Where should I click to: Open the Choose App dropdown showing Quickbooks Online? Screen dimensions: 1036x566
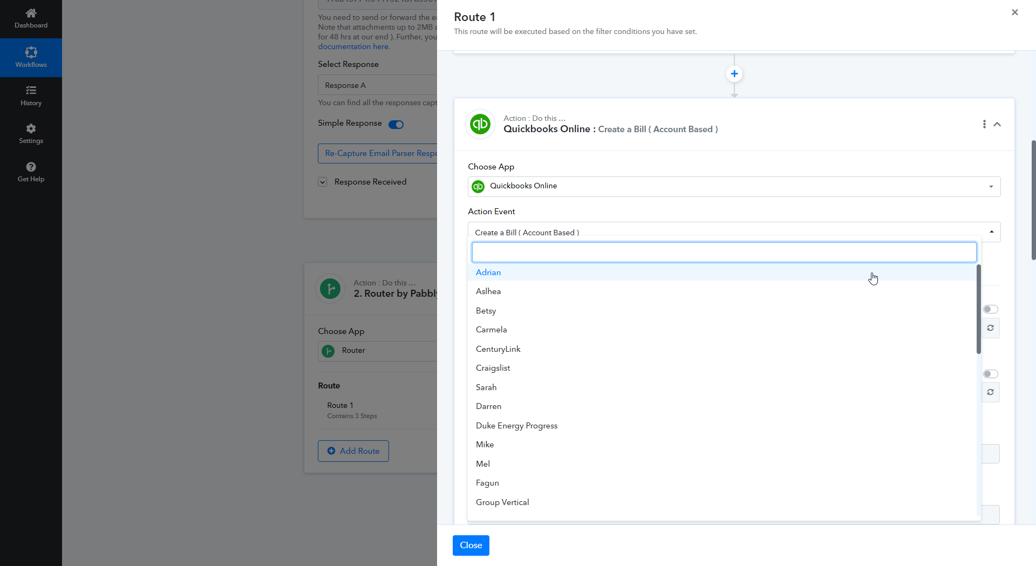coord(734,187)
